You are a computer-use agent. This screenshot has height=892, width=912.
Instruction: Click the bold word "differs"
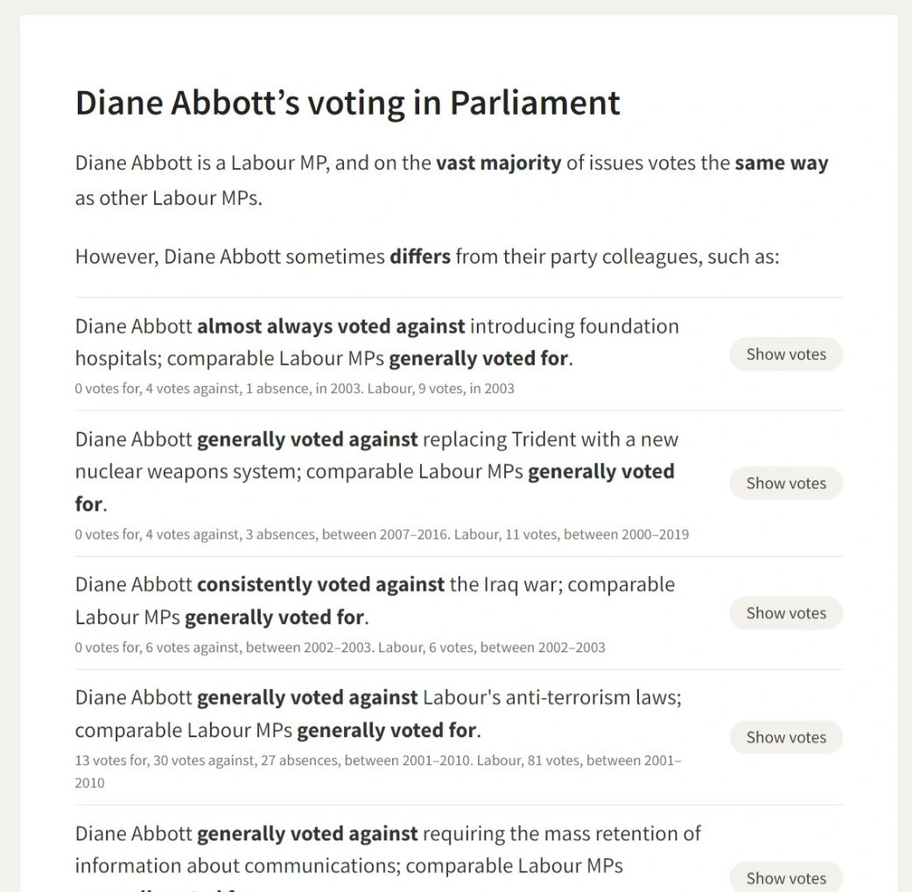click(x=420, y=257)
